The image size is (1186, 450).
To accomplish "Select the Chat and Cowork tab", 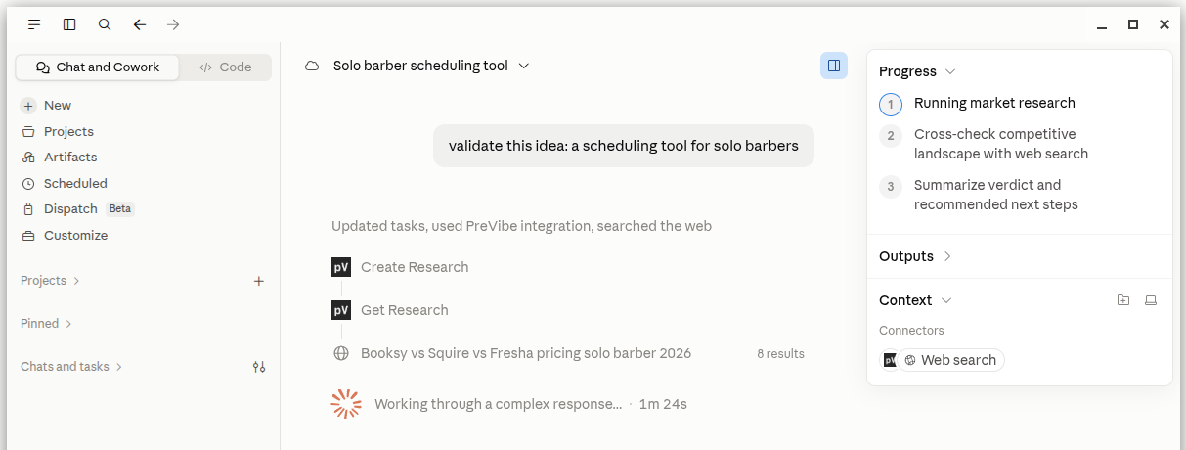I will click(98, 67).
